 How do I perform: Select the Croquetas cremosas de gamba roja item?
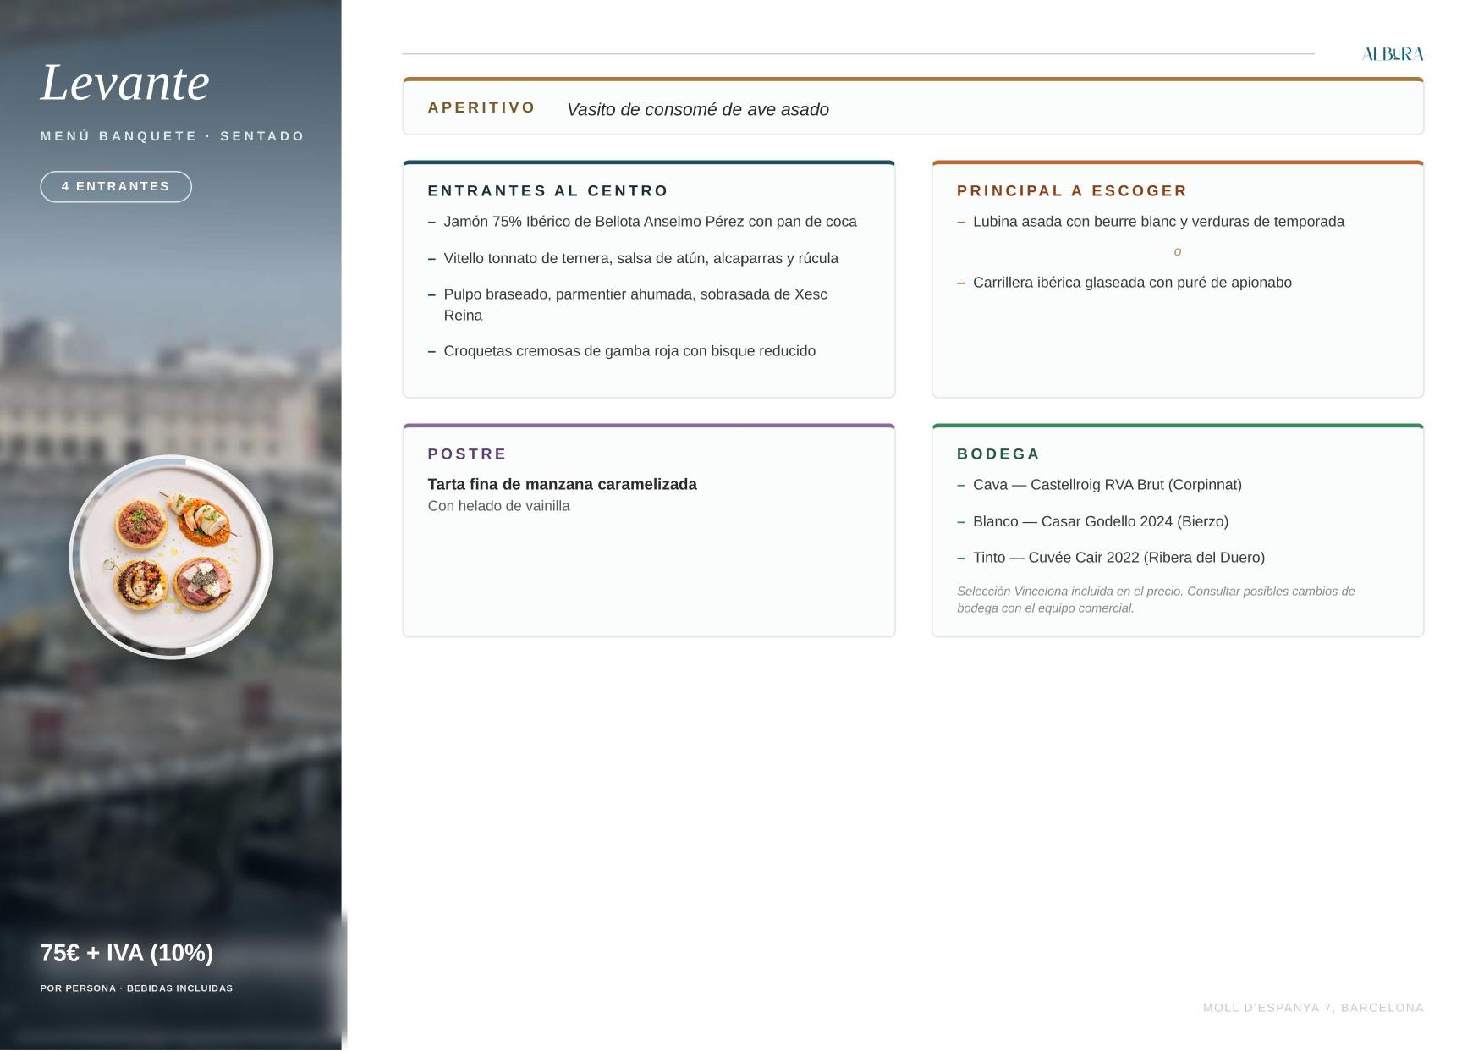[x=629, y=351]
